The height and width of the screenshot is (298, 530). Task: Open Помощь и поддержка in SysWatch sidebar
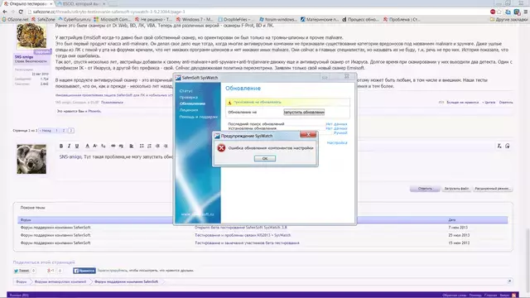[199, 117]
